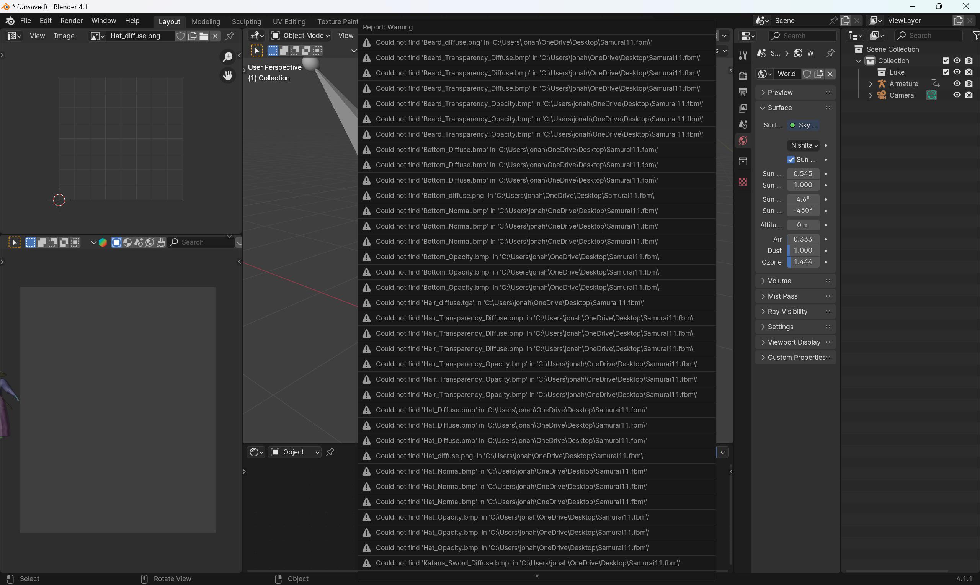Select the Tweak tool in the viewport toolbar
Viewport: 980px width, 585px height.
(x=256, y=50)
